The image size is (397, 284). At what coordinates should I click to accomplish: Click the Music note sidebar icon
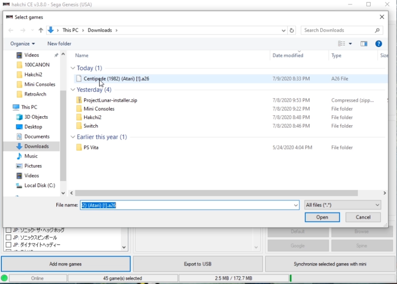(x=19, y=156)
